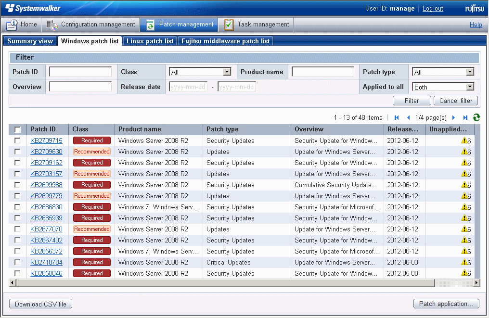Click the Systemwalker logo
Image resolution: width=489 pixels, height=318 pixels.
pos(33,8)
